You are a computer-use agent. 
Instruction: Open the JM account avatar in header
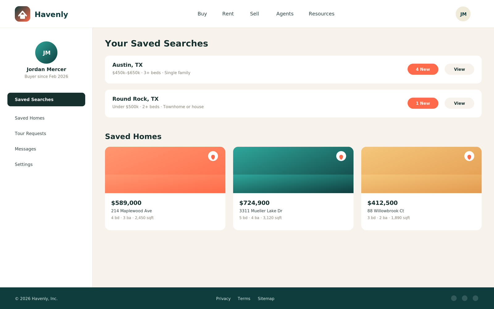[x=463, y=14]
